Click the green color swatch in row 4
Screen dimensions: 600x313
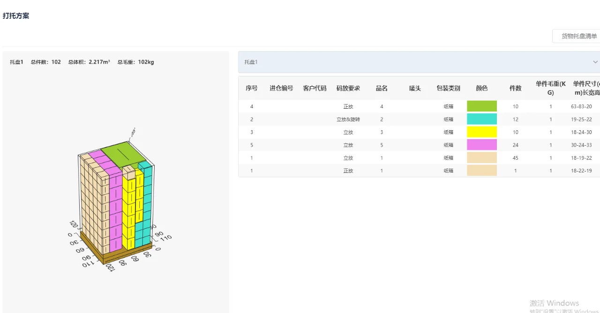(x=481, y=106)
